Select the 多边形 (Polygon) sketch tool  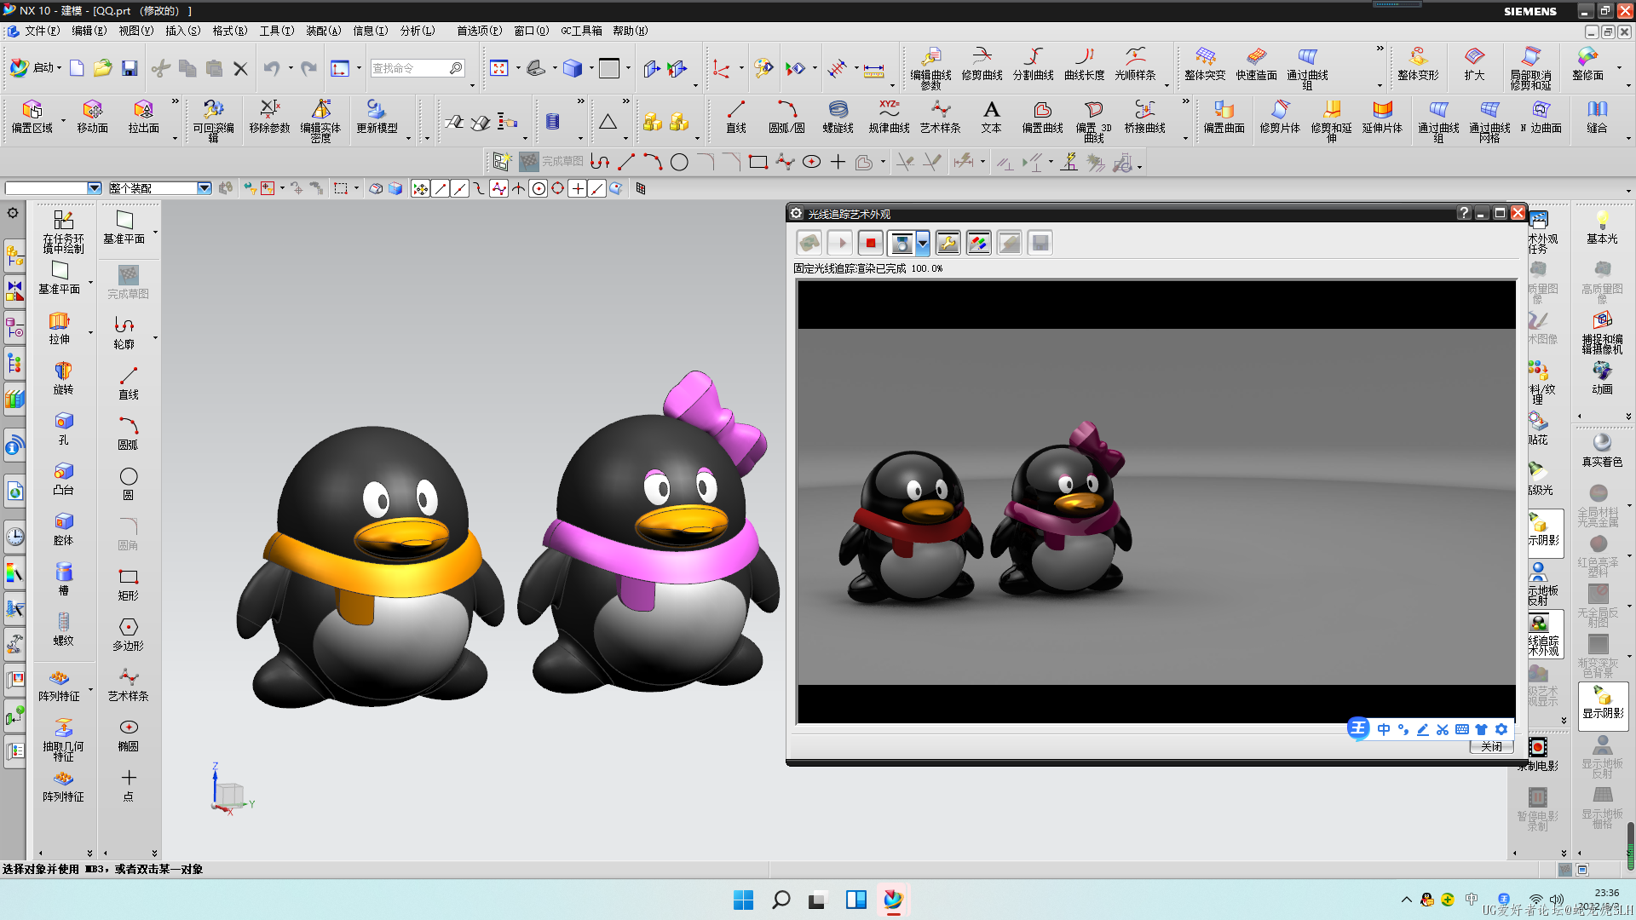click(x=128, y=635)
